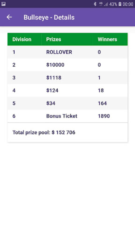
Task: Select the Division column header
Action: tap(22, 39)
